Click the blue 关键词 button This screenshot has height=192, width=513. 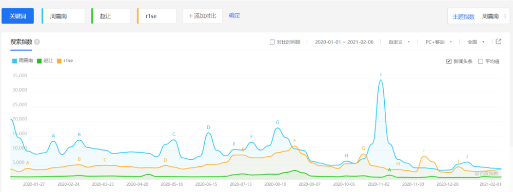click(17, 16)
